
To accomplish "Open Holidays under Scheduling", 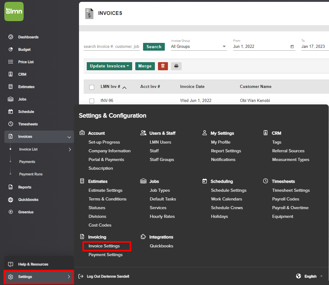I will pyautogui.click(x=220, y=216).
